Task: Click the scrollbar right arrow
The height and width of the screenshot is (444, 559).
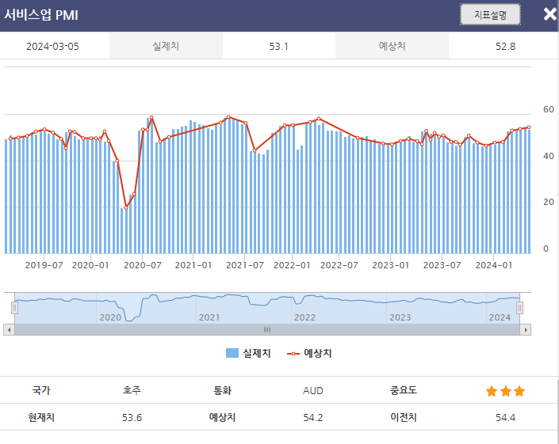Action: [x=526, y=330]
